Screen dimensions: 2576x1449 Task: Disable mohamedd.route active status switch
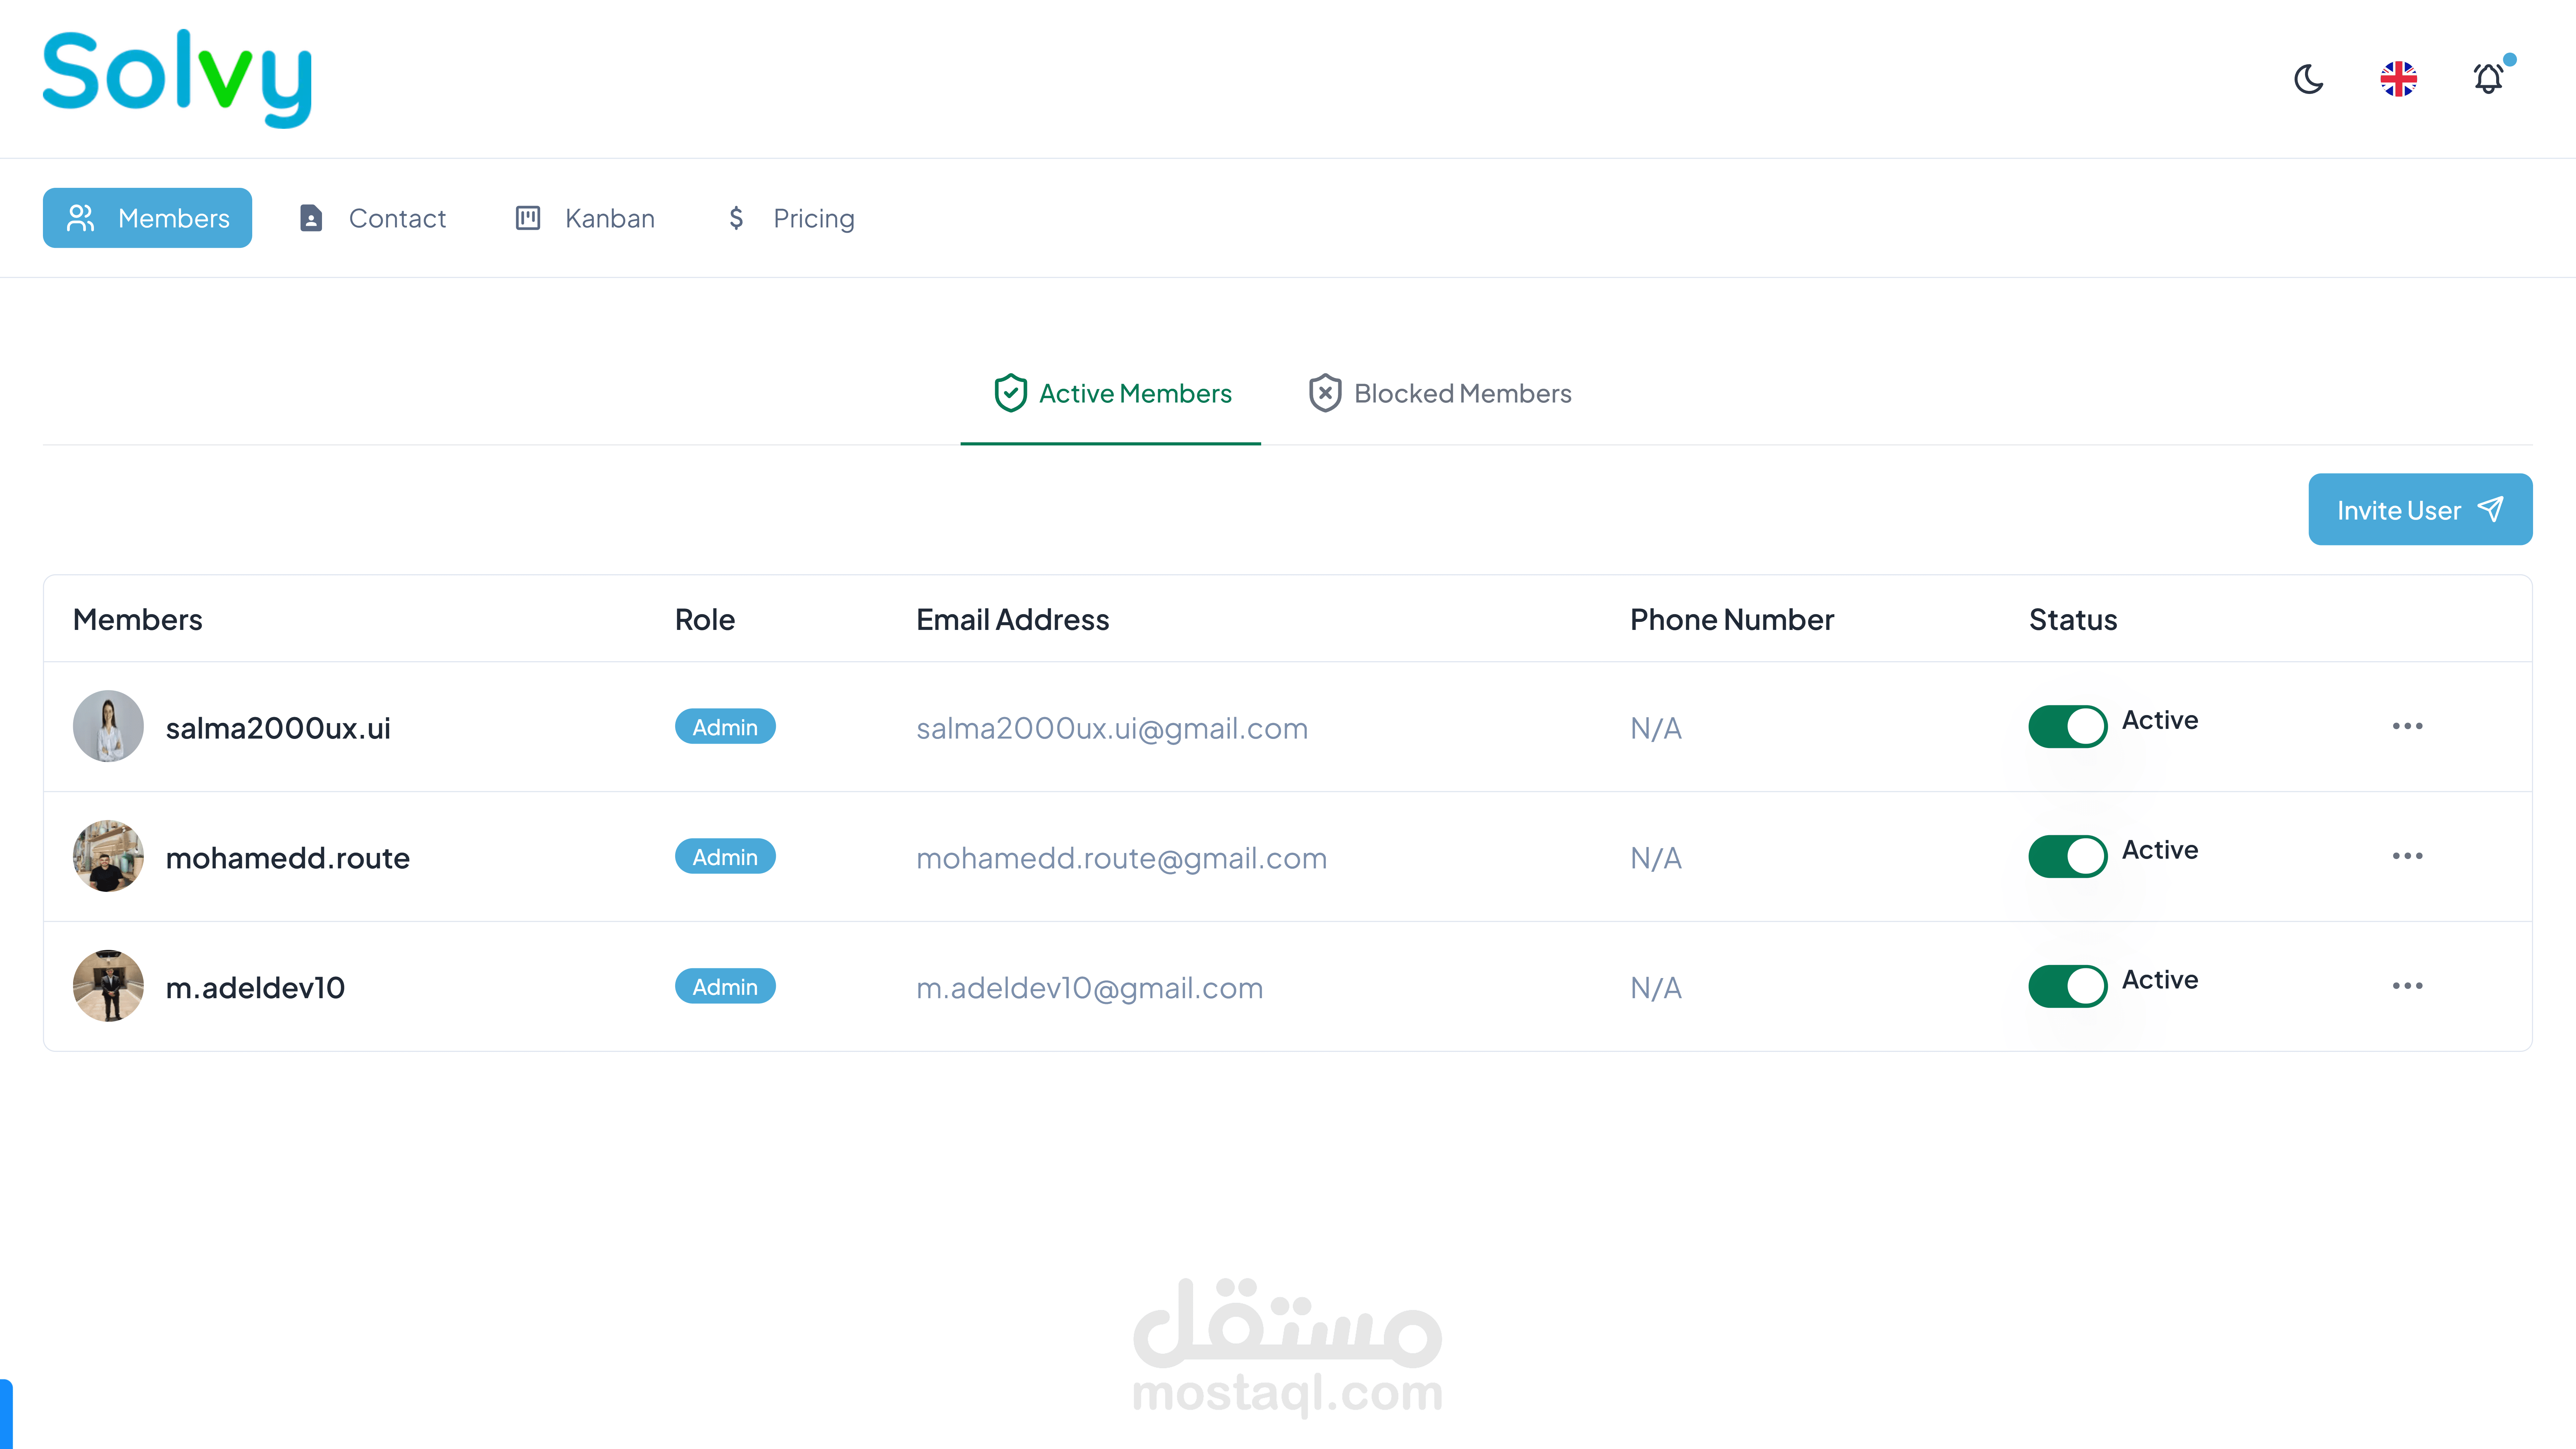click(2067, 856)
